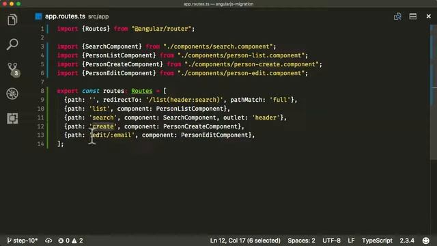Change indentation Spaces: 2
This screenshot has height=246, width=437.
click(x=301, y=241)
